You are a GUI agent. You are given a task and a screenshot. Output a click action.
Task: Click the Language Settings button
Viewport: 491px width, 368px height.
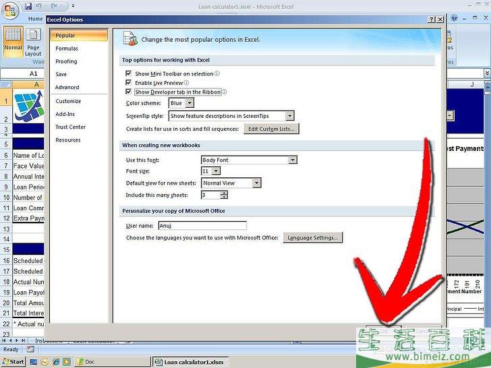tap(313, 237)
